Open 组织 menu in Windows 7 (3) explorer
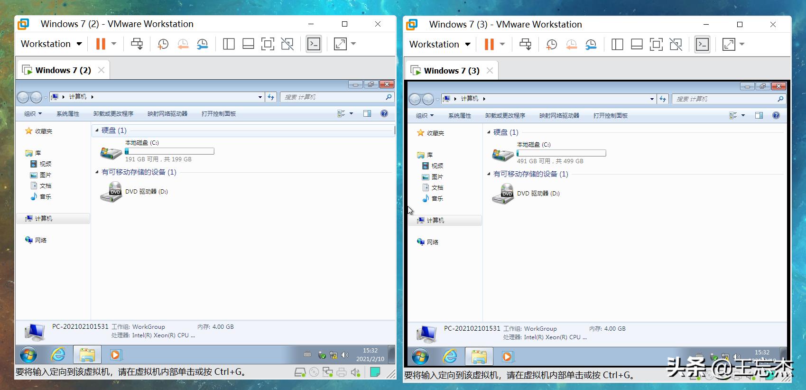The width and height of the screenshot is (806, 390). [425, 116]
